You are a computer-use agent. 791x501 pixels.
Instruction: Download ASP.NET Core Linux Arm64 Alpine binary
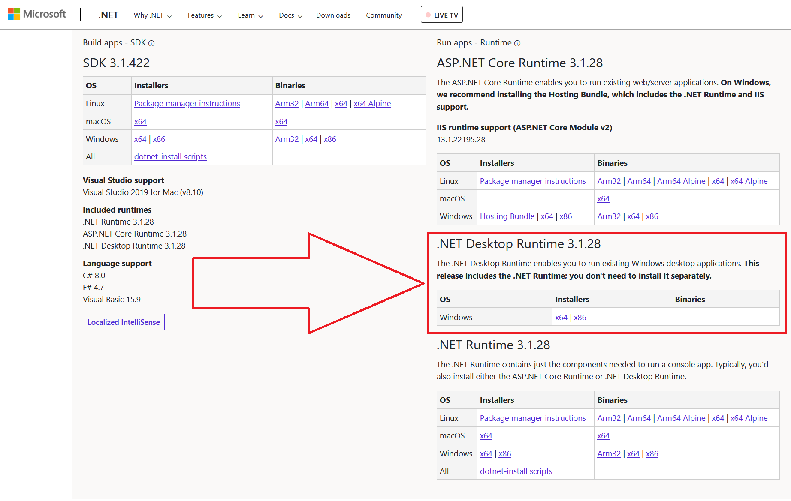tap(681, 181)
